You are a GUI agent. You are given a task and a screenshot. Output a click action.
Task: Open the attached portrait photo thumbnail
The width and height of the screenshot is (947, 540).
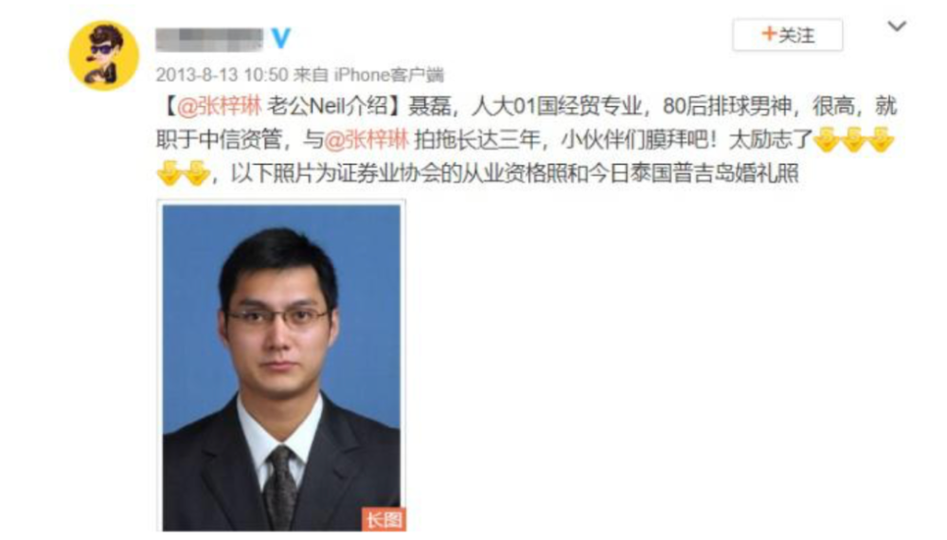pyautogui.click(x=281, y=368)
